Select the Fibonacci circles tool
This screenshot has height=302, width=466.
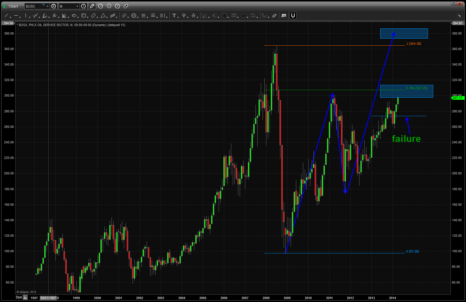point(134,16)
